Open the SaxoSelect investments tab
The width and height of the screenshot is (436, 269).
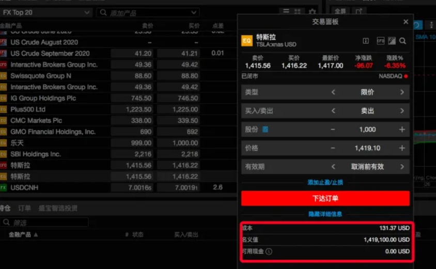pos(58,208)
